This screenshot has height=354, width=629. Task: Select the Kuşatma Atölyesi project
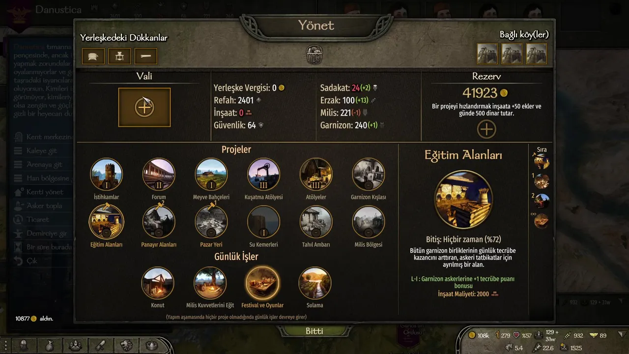tap(264, 175)
